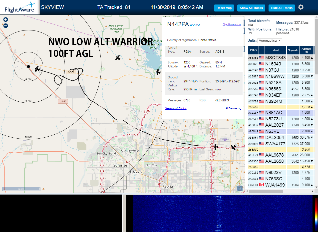Select the aircraft icon near exit 26

click(x=233, y=147)
